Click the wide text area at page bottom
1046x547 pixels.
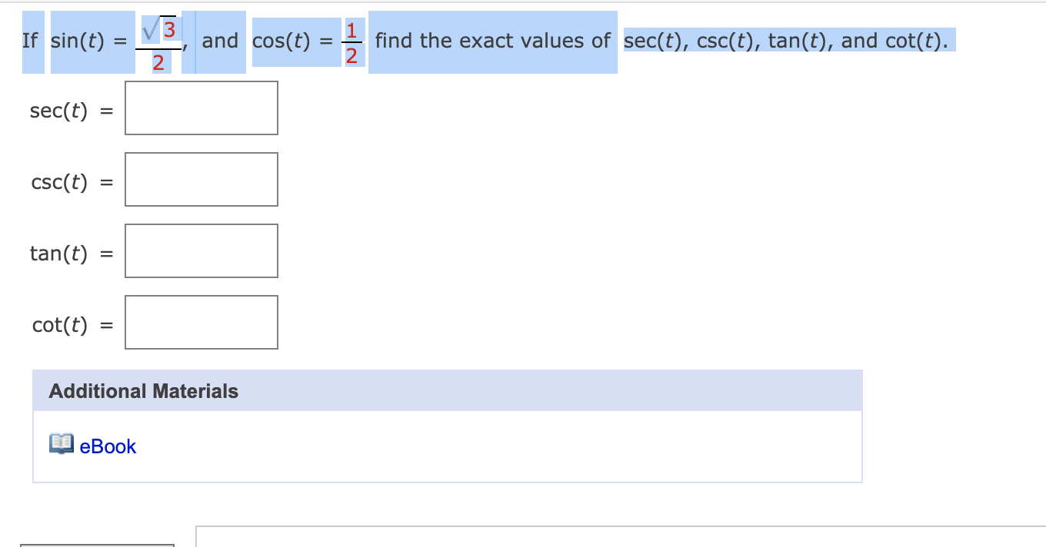point(615,538)
